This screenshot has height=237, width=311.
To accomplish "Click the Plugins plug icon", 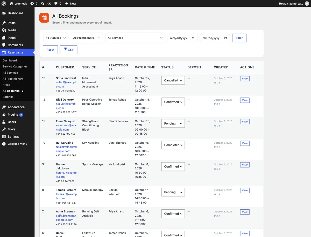I will point(4,114).
